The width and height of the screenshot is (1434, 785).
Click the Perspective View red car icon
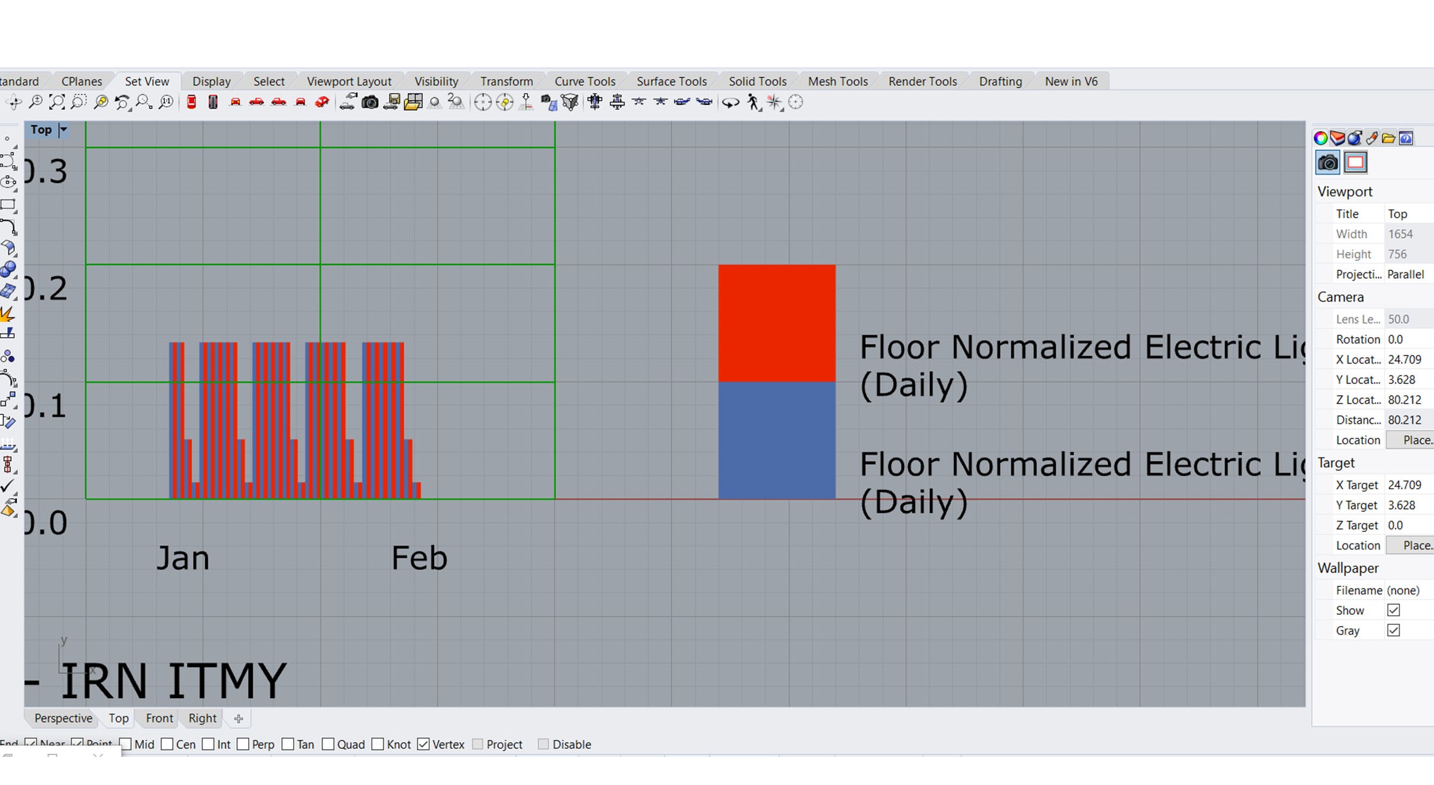tap(322, 102)
